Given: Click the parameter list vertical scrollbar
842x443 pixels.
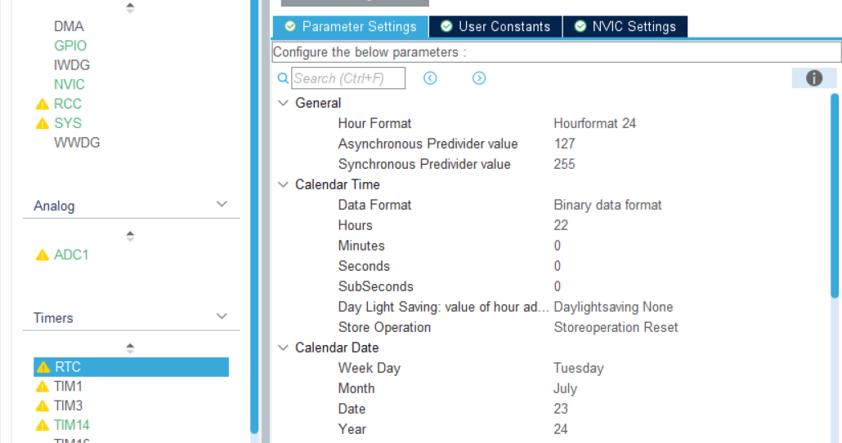Looking at the screenshot, I should [x=835, y=196].
